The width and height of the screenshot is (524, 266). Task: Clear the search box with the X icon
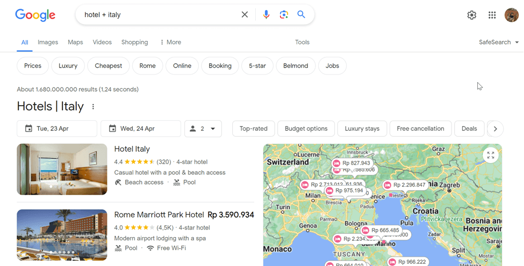pyautogui.click(x=245, y=14)
